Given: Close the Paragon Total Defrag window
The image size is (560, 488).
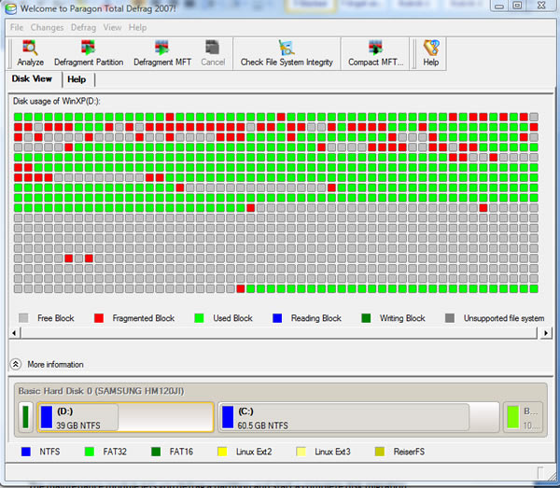Looking at the screenshot, I should [x=541, y=6].
